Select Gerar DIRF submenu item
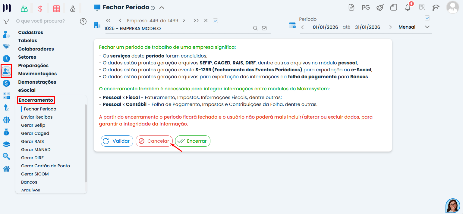This screenshot has height=214, width=463. [x=33, y=158]
